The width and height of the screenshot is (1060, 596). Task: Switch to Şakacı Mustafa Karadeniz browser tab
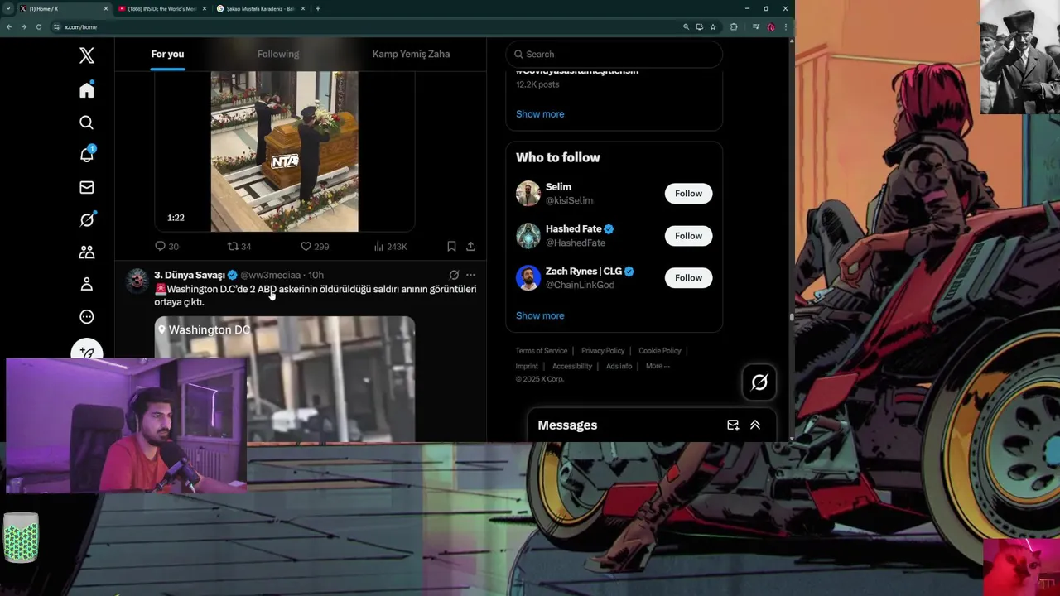[261, 8]
